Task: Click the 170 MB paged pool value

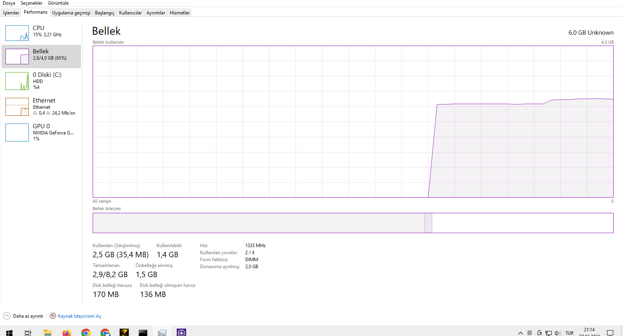Action: [x=106, y=294]
